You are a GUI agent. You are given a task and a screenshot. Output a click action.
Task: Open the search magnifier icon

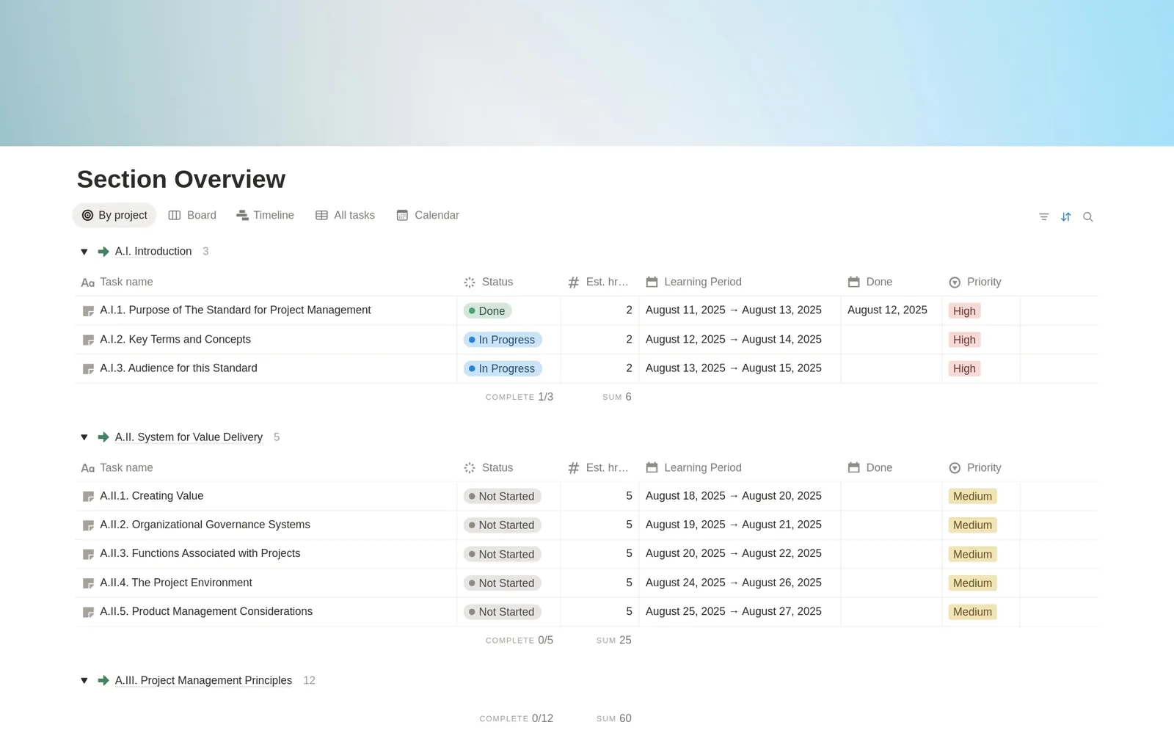pos(1088,216)
